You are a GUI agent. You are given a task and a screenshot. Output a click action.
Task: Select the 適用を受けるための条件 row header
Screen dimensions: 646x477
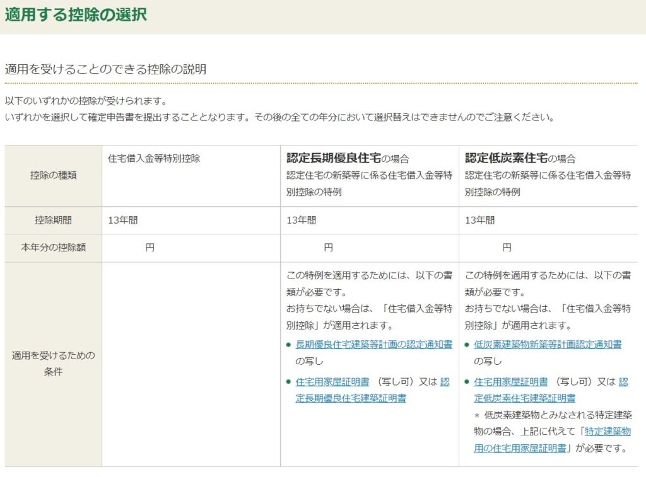53,364
